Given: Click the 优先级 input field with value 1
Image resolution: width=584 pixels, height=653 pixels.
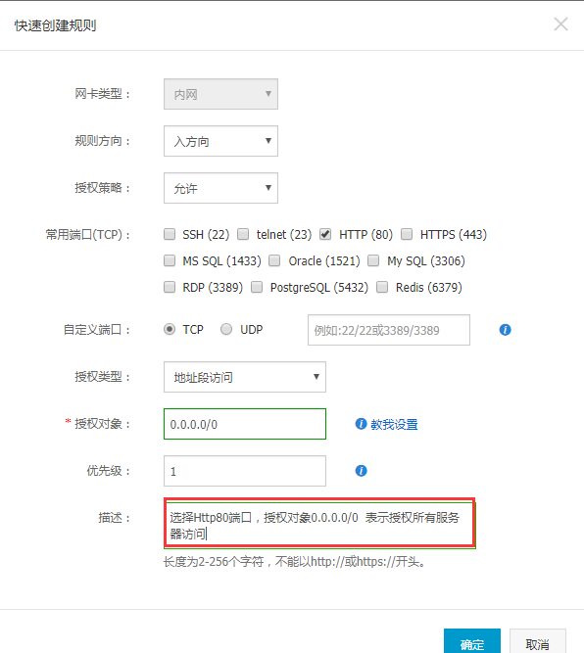Looking at the screenshot, I should tap(245, 471).
